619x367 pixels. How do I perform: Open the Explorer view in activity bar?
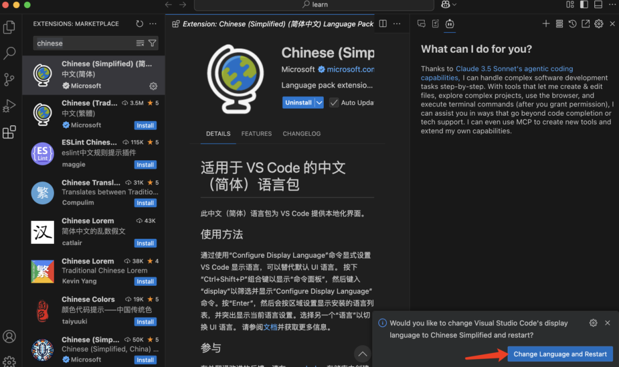click(9, 27)
